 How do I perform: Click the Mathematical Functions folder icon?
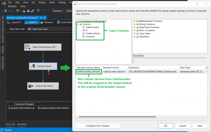[137, 21]
